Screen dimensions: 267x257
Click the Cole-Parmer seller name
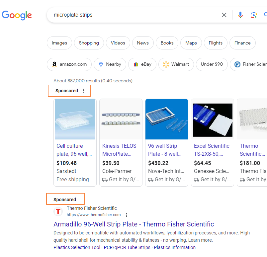[117, 171]
